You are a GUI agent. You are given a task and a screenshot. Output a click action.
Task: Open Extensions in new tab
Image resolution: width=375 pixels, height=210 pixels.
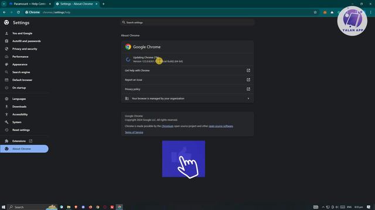point(19,141)
